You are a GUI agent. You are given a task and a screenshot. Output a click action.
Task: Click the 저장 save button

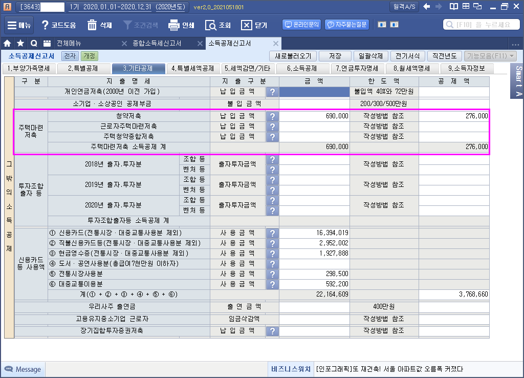335,56
